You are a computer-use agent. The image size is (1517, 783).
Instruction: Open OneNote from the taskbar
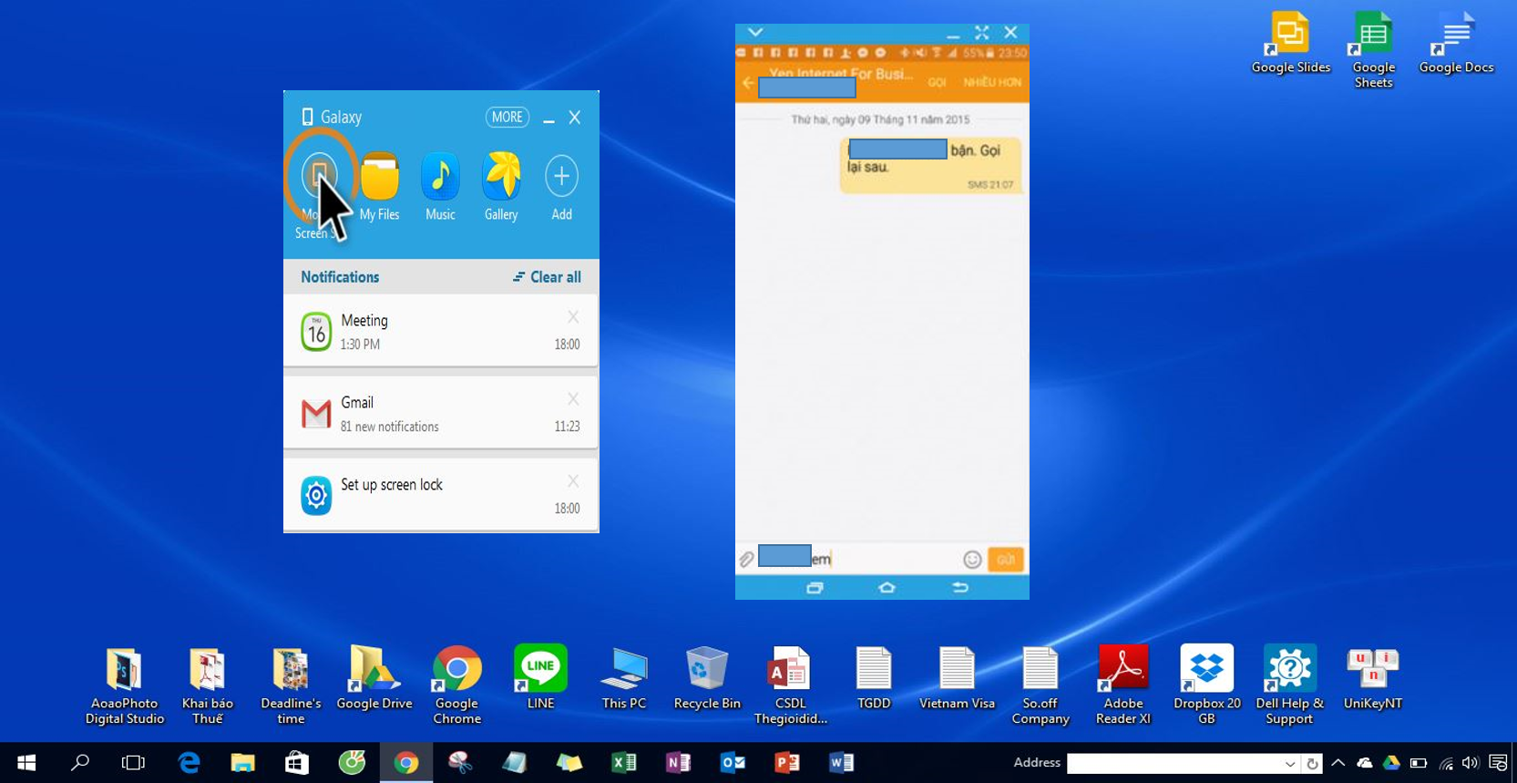(678, 763)
